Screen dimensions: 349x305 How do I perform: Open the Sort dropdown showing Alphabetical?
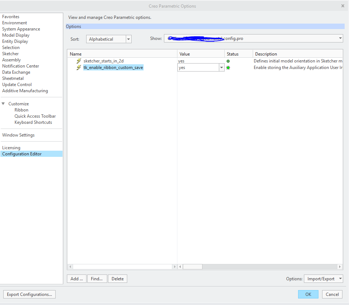tap(128, 39)
